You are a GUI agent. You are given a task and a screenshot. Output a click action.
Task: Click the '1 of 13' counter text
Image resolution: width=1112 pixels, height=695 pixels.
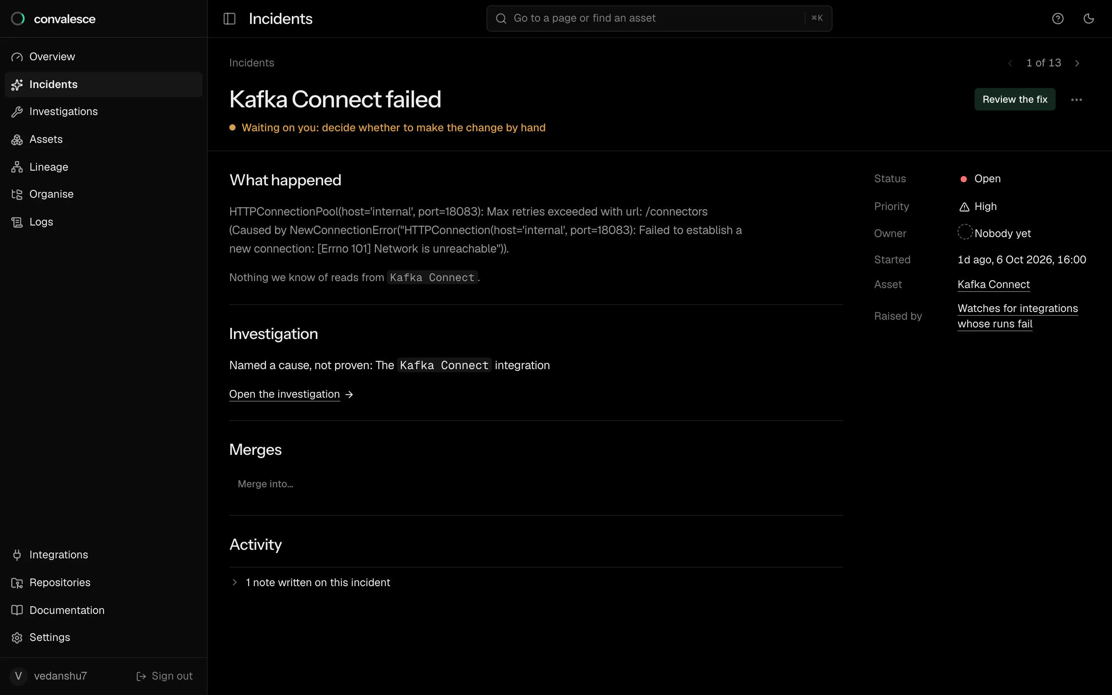click(1044, 63)
